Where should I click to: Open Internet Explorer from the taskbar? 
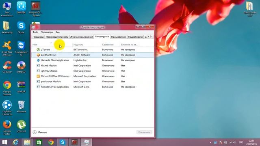[x=15, y=142]
